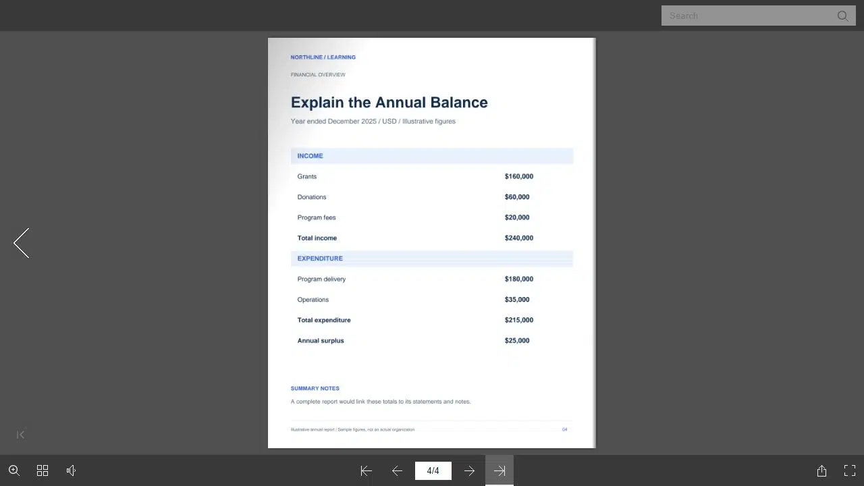
Task: Click the 'FINANCIAL OVERVIEW' label
Action: click(x=318, y=75)
